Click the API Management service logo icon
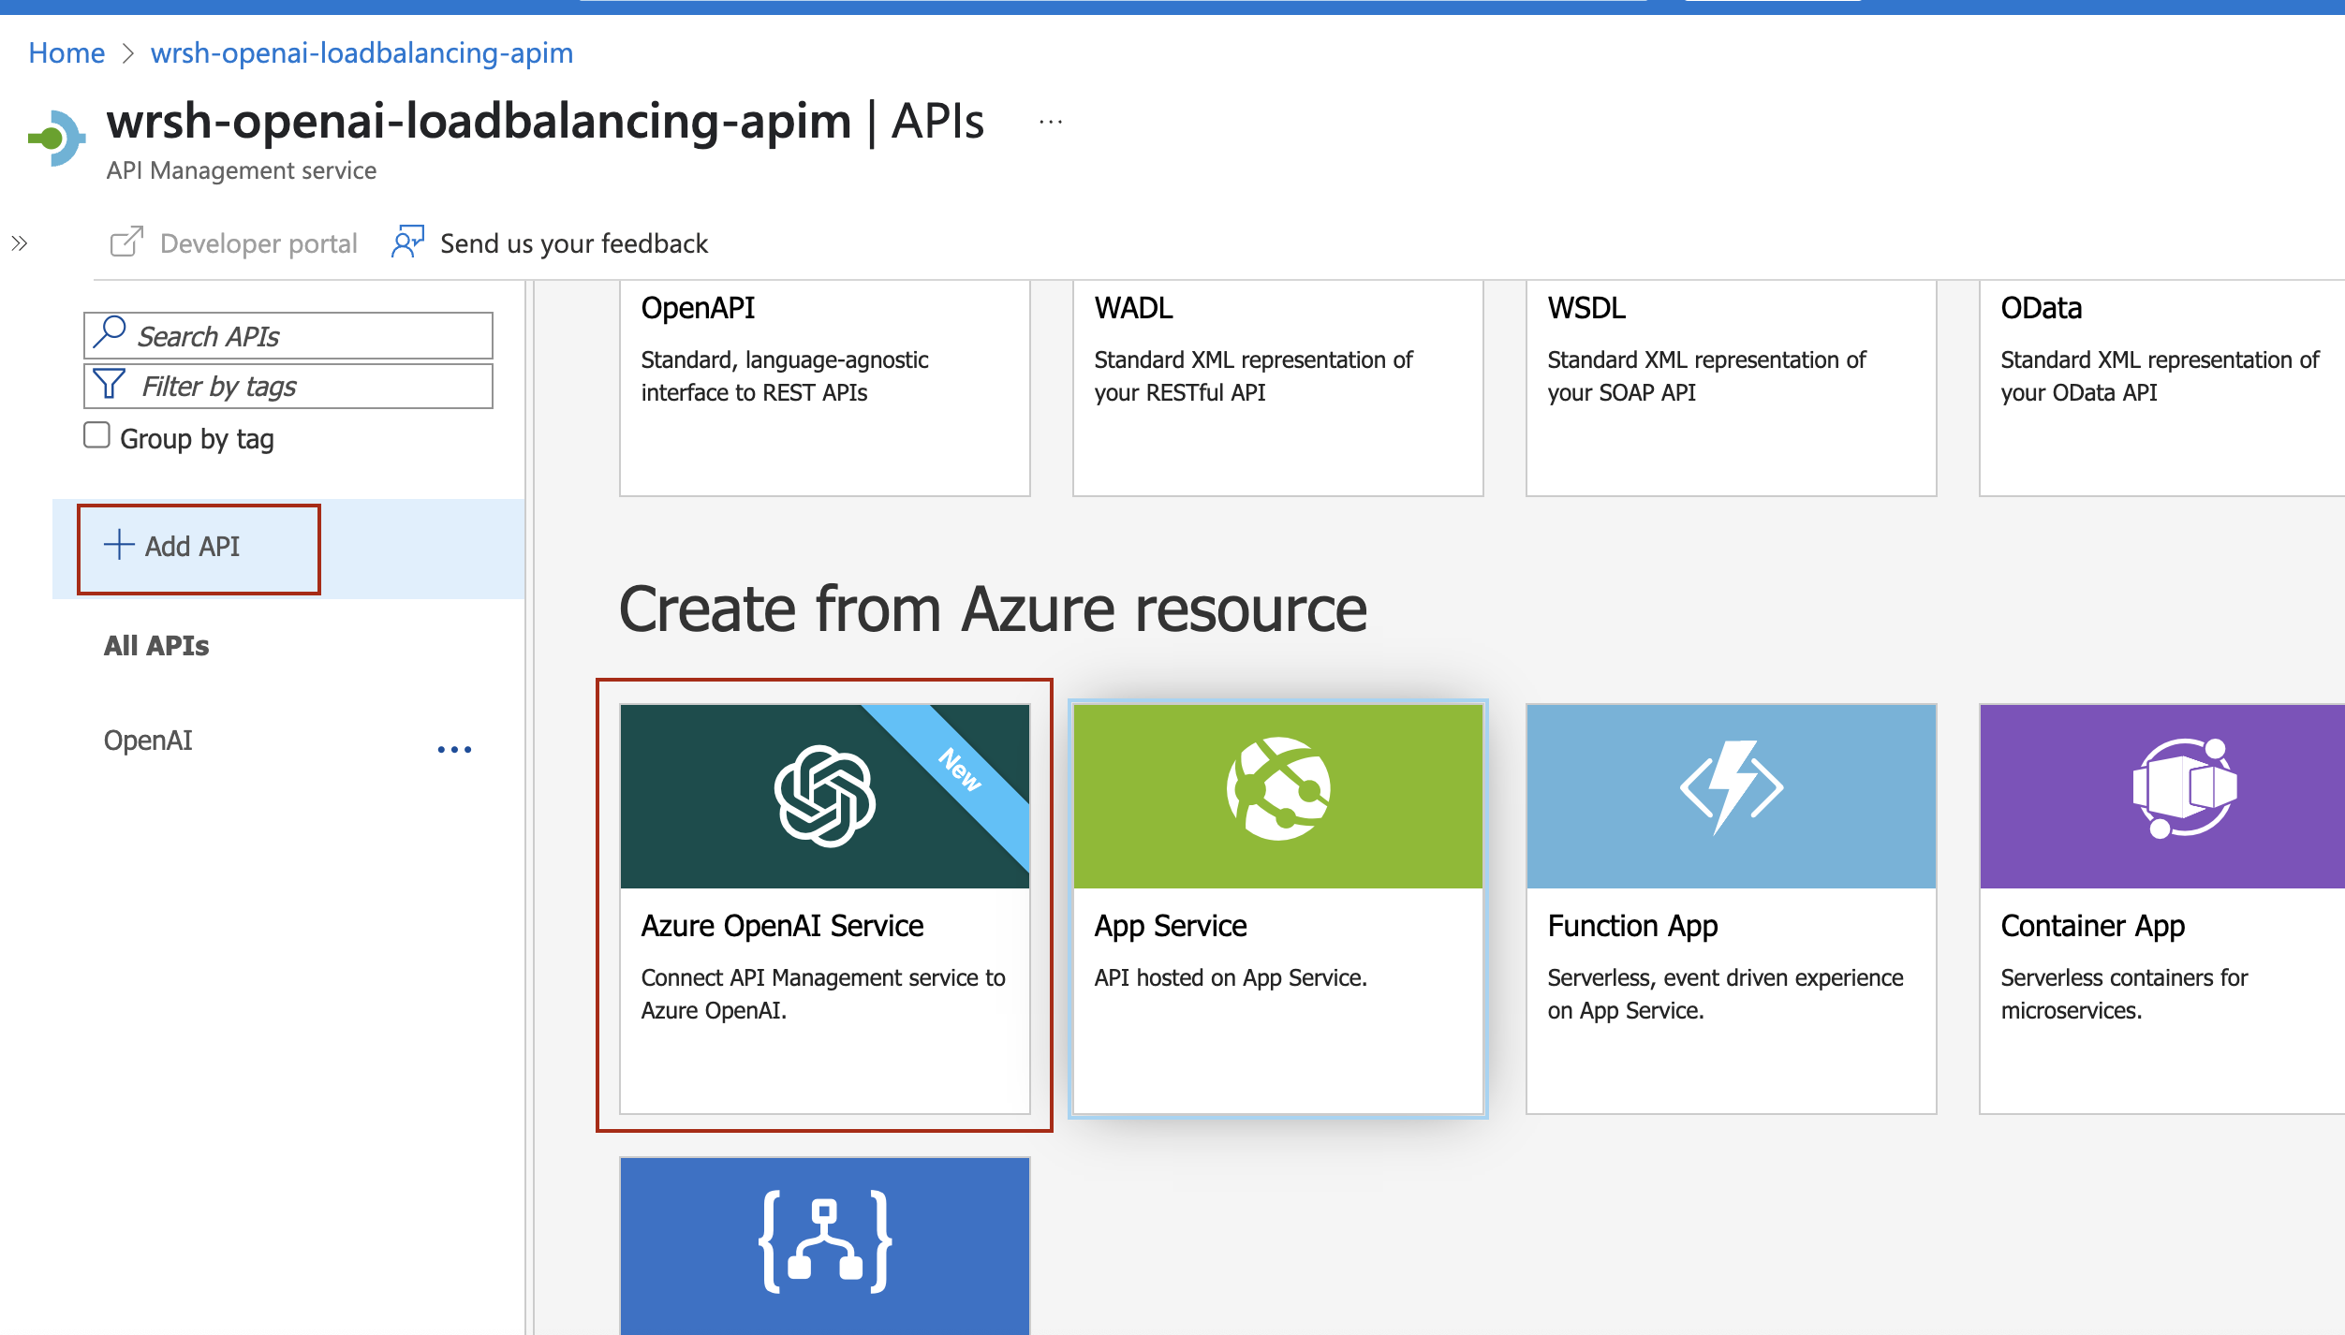 [57, 139]
